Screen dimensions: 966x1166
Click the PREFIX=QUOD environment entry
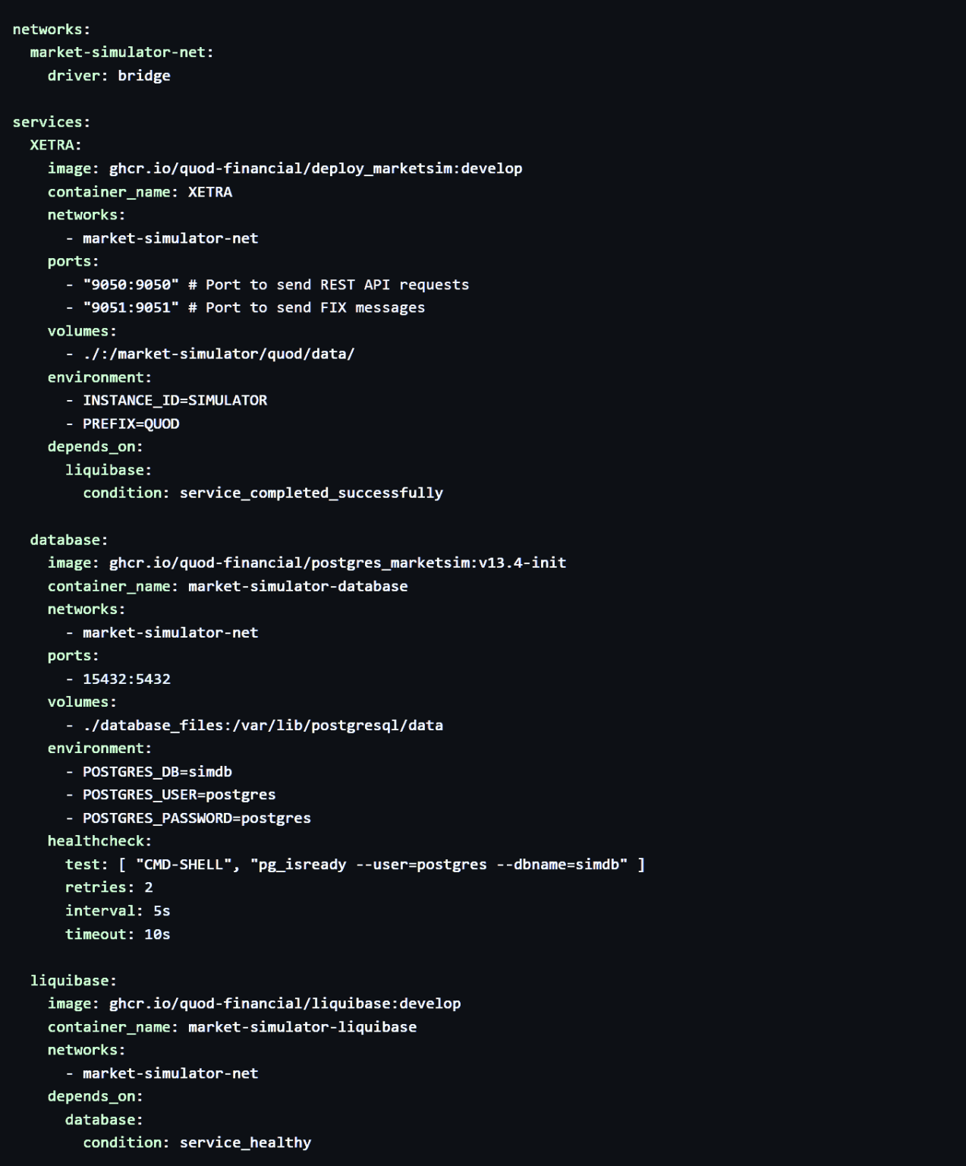(131, 424)
